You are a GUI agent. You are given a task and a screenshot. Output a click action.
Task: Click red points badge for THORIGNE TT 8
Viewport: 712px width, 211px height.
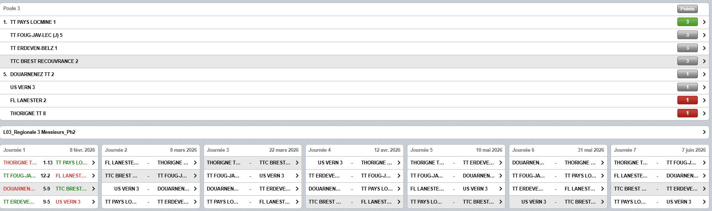(687, 113)
